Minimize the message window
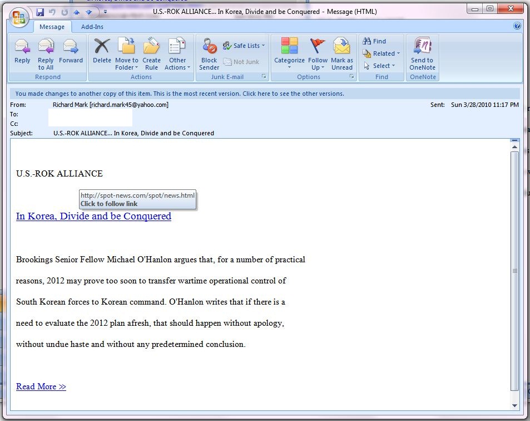This screenshot has height=421, width=530. pos(474,9)
